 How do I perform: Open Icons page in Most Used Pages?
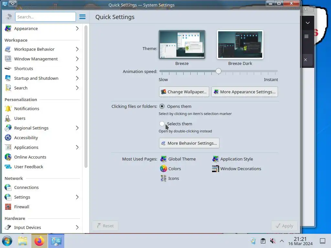click(x=169, y=178)
